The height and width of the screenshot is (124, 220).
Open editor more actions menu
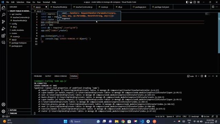[x=217, y=7]
